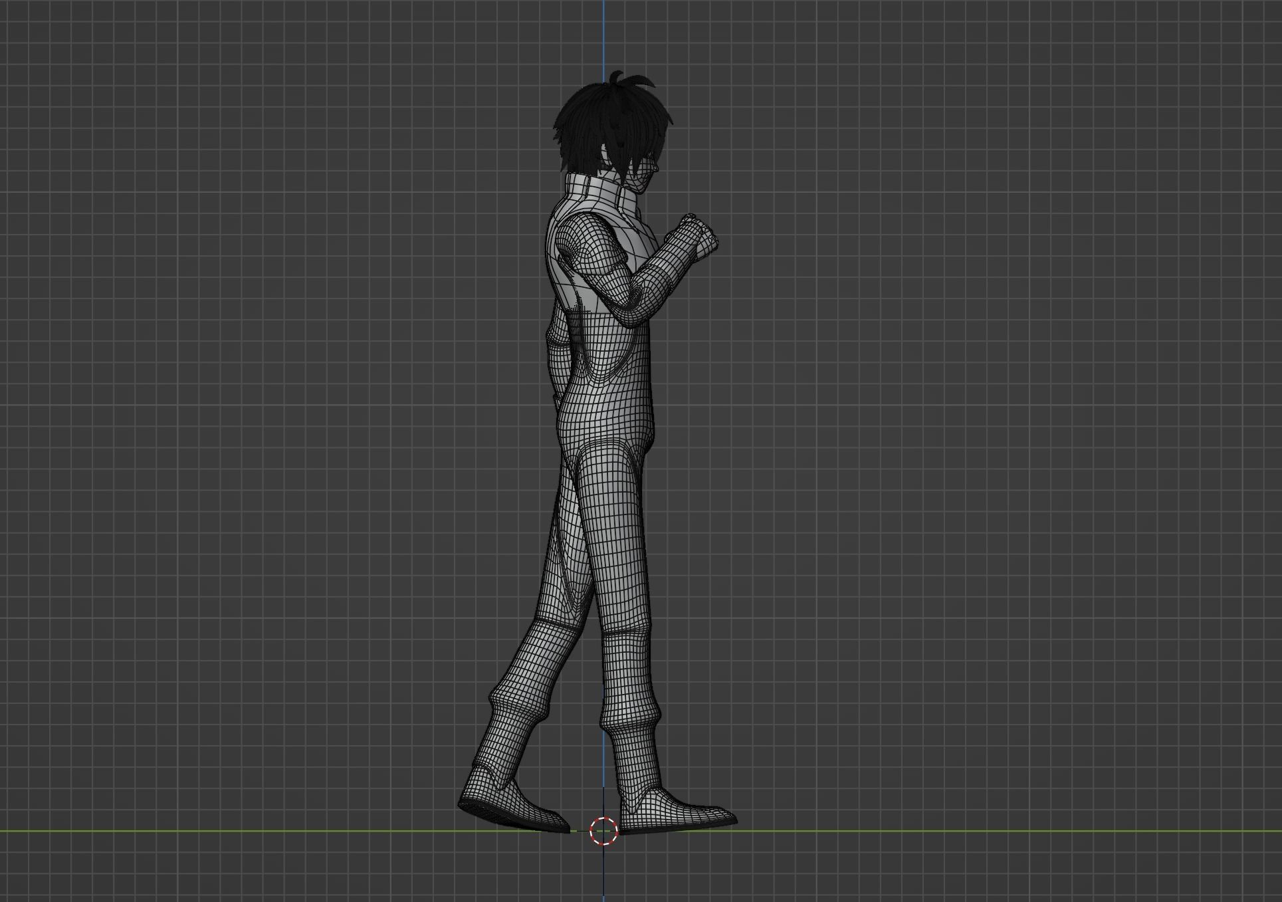
Task: Click empty grid space left of the character
Action: [266, 399]
